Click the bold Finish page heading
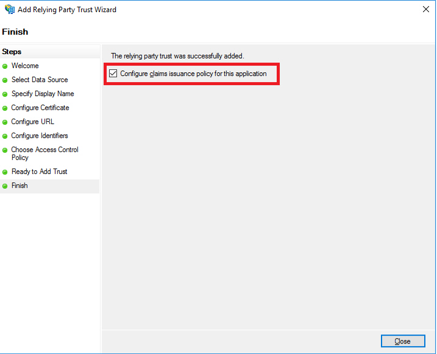Viewport: 437px width, 354px height. (15, 32)
